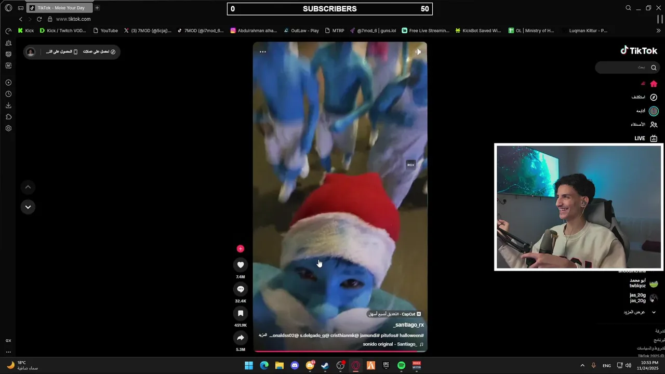Mute the video with the speaker icon
The image size is (665, 374).
(418, 52)
